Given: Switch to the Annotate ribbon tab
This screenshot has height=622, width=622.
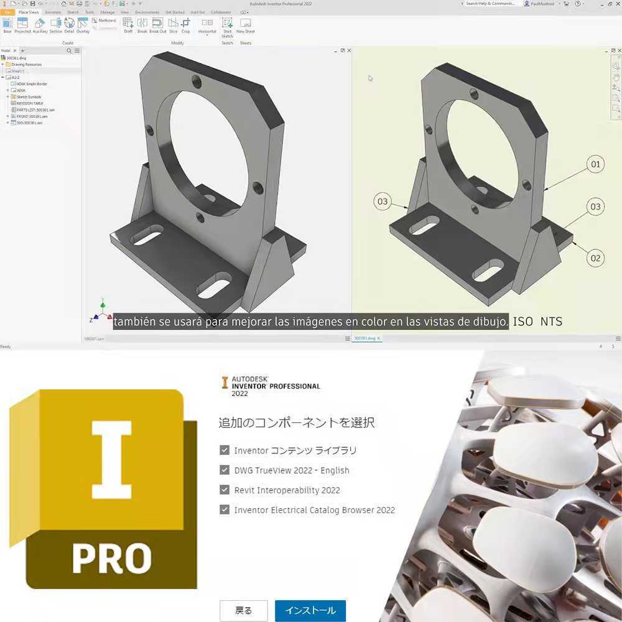Looking at the screenshot, I should coord(53,12).
